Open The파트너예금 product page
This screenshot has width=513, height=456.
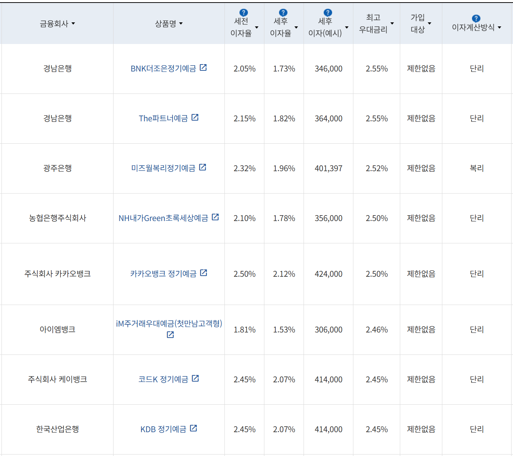pyautogui.click(x=164, y=118)
